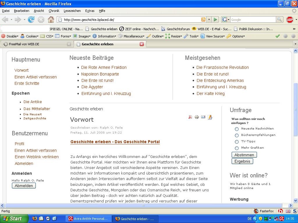Click the Abmelden button under Anmelden

(24, 186)
